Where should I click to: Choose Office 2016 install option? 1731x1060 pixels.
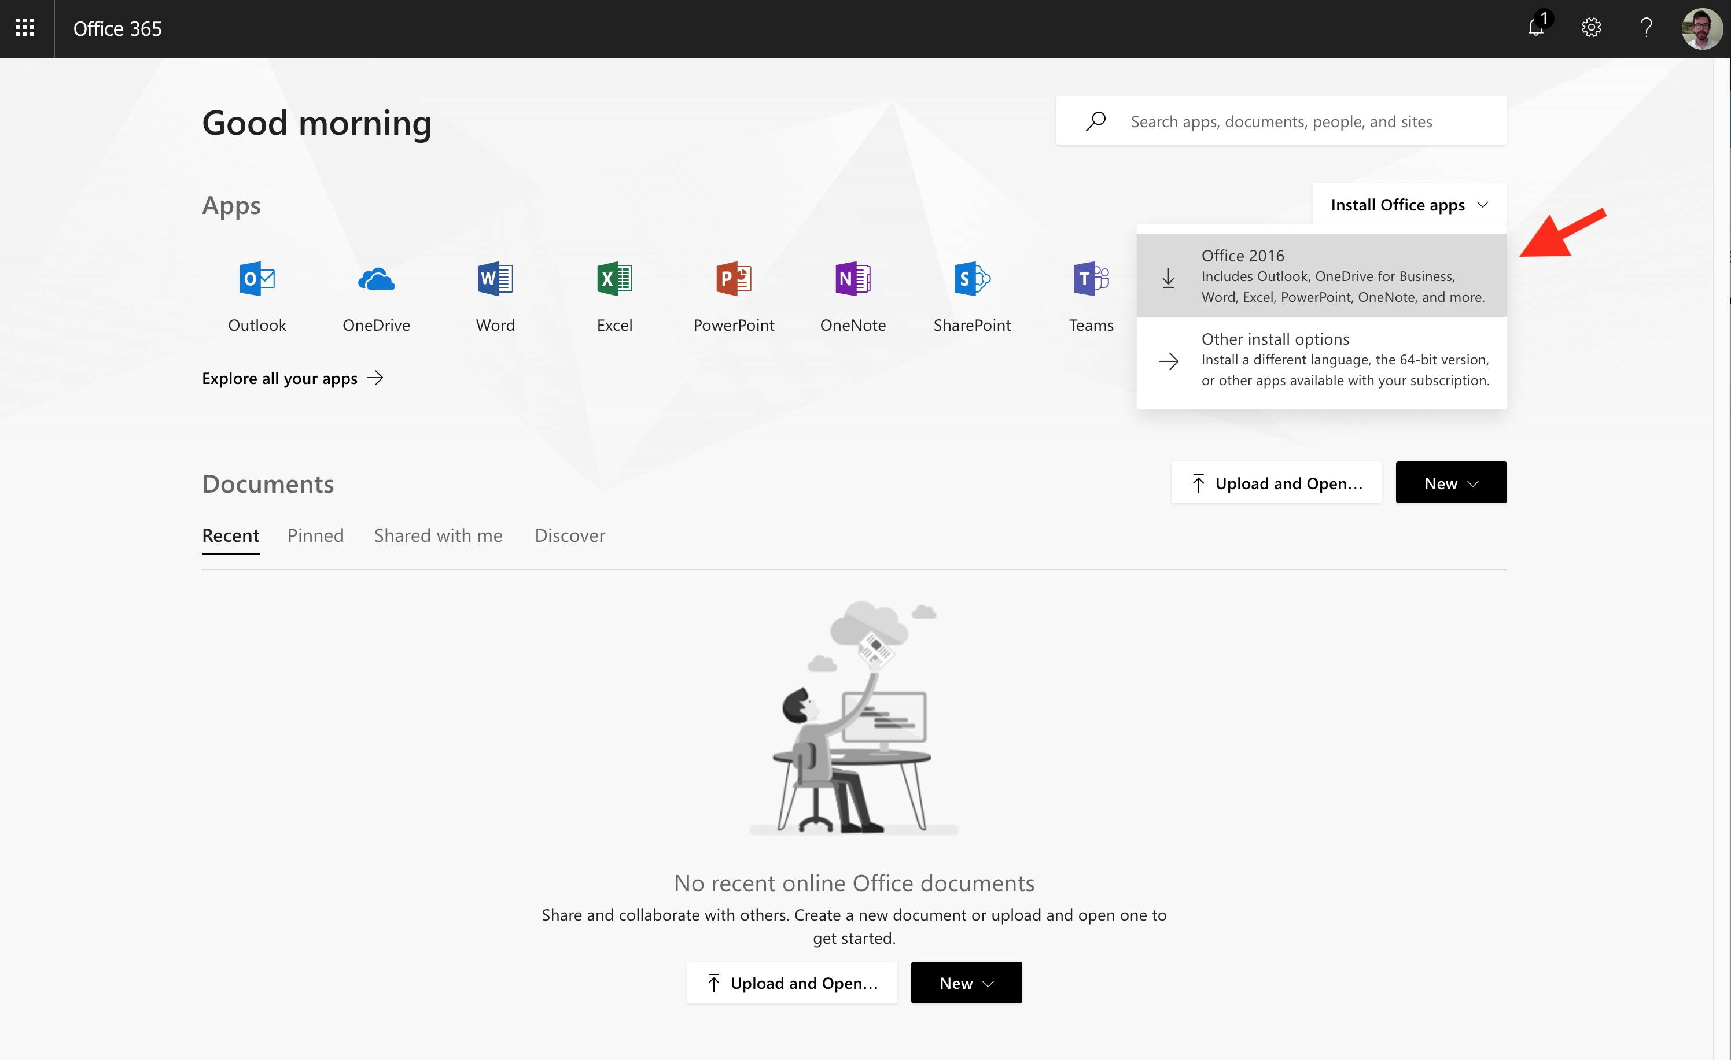[x=1321, y=276]
